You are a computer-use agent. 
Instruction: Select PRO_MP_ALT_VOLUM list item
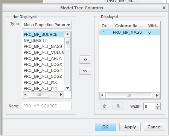coord(43,52)
